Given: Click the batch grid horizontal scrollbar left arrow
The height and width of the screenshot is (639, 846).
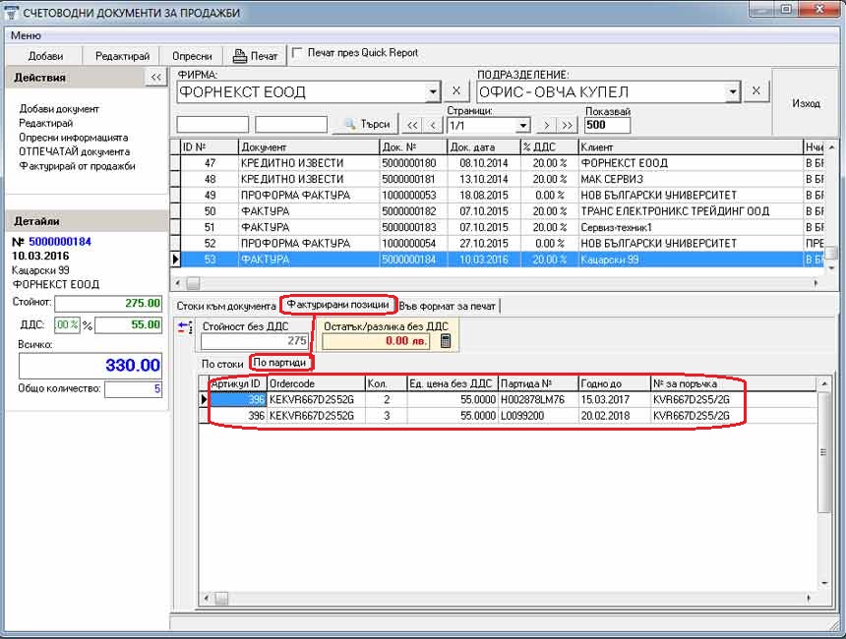Looking at the screenshot, I should click(207, 598).
